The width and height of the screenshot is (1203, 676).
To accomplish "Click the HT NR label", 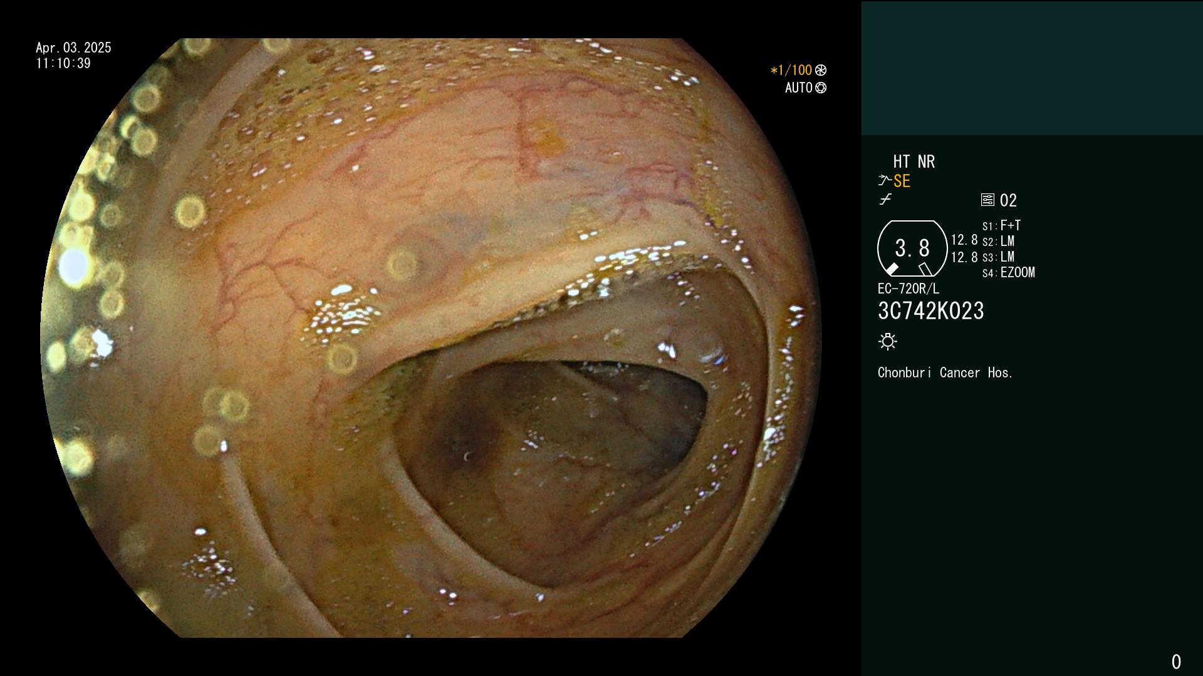I will tap(914, 161).
